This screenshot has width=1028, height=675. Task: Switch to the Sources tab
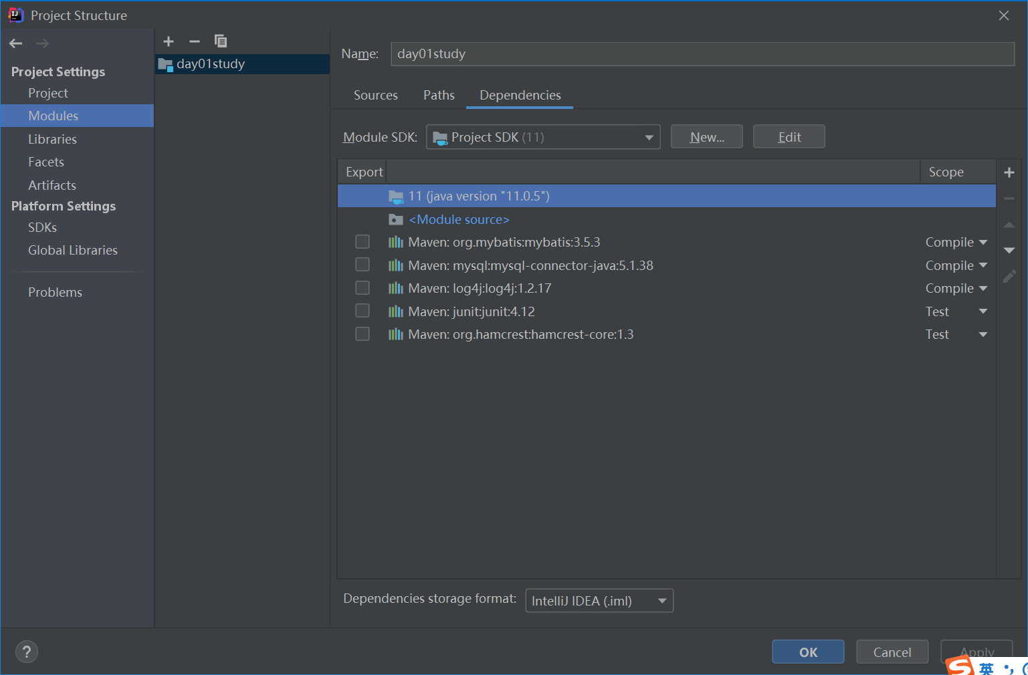pos(376,95)
